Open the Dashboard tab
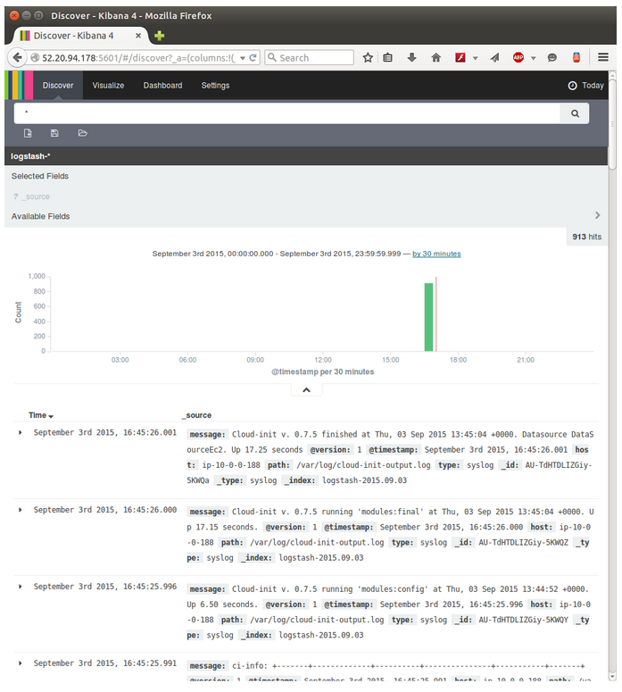The height and width of the screenshot is (692, 622). 162,86
